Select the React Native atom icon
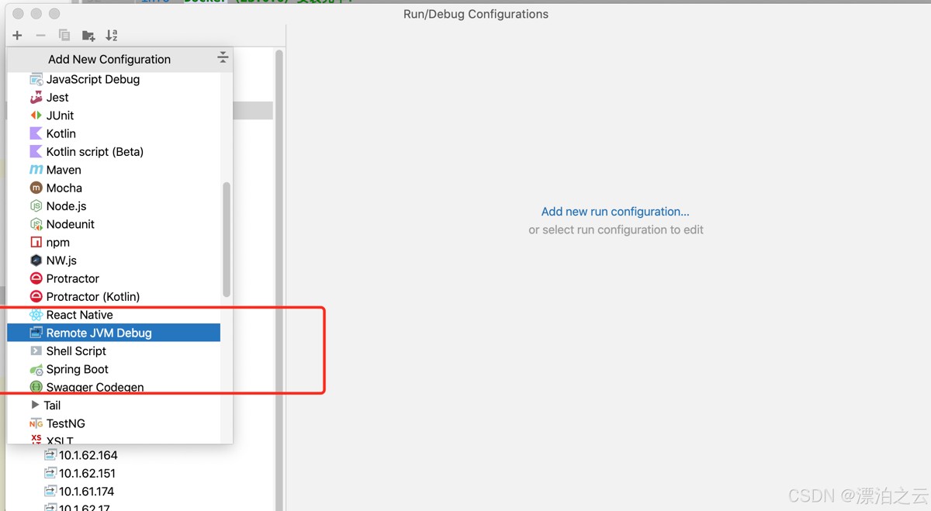The image size is (931, 511). coord(36,315)
